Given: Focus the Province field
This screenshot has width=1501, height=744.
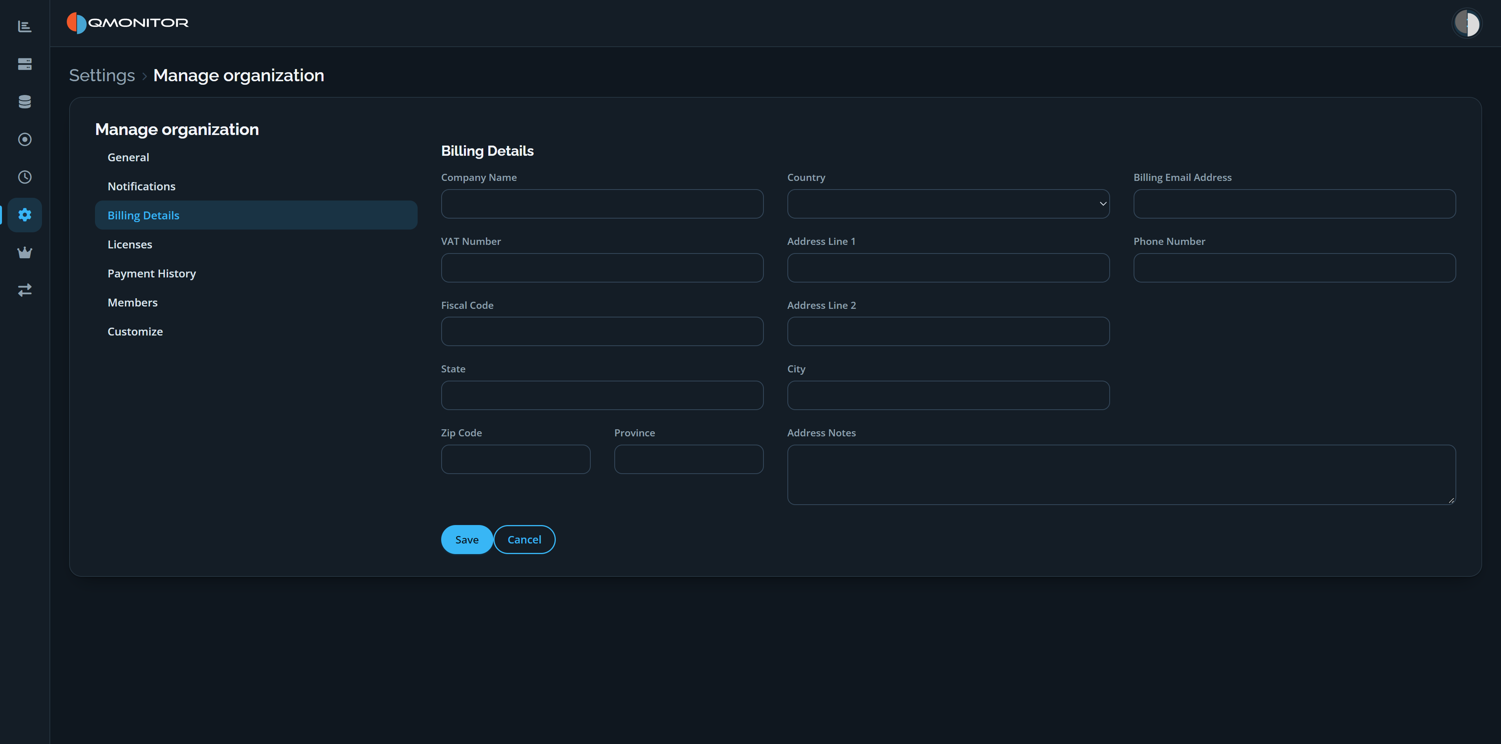Looking at the screenshot, I should click(x=688, y=460).
